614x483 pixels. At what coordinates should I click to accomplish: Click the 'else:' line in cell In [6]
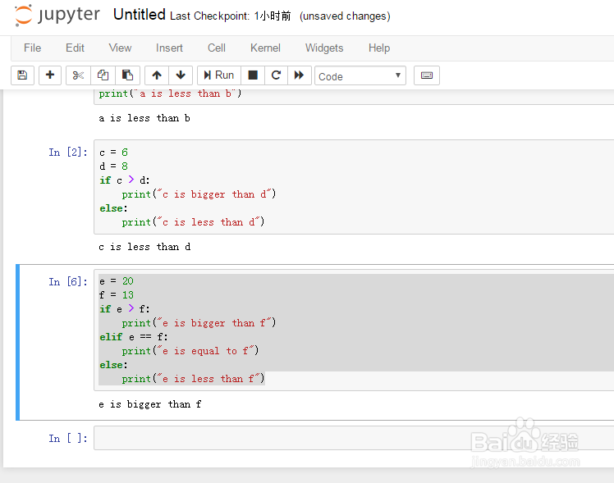(x=113, y=365)
